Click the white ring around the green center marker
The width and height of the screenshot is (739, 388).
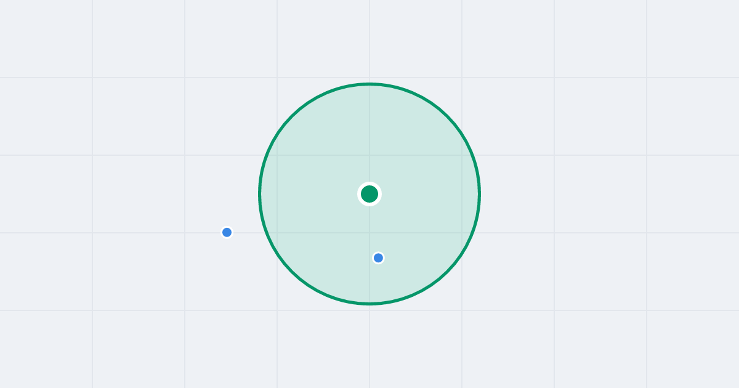pos(369,184)
